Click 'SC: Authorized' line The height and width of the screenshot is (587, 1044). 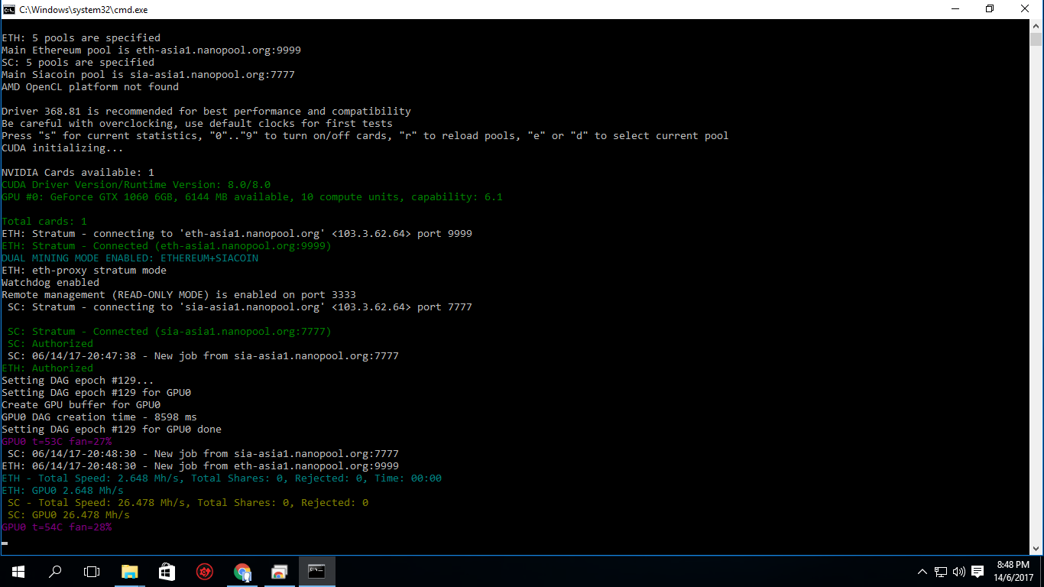coord(50,344)
